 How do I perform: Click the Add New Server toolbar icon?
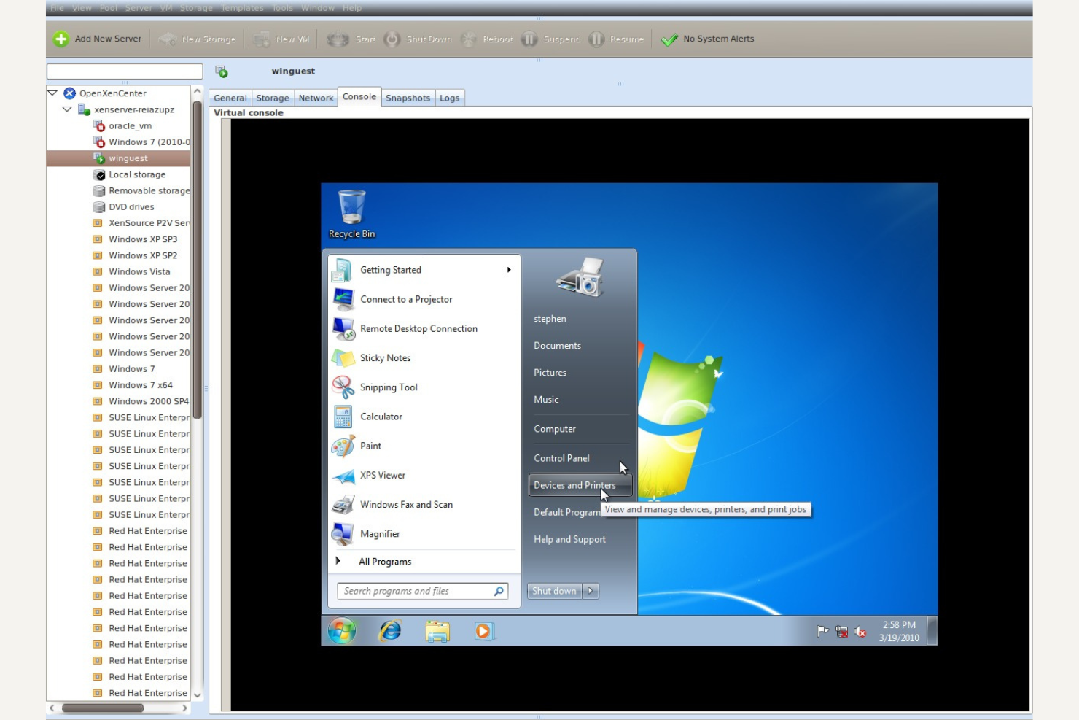61,39
